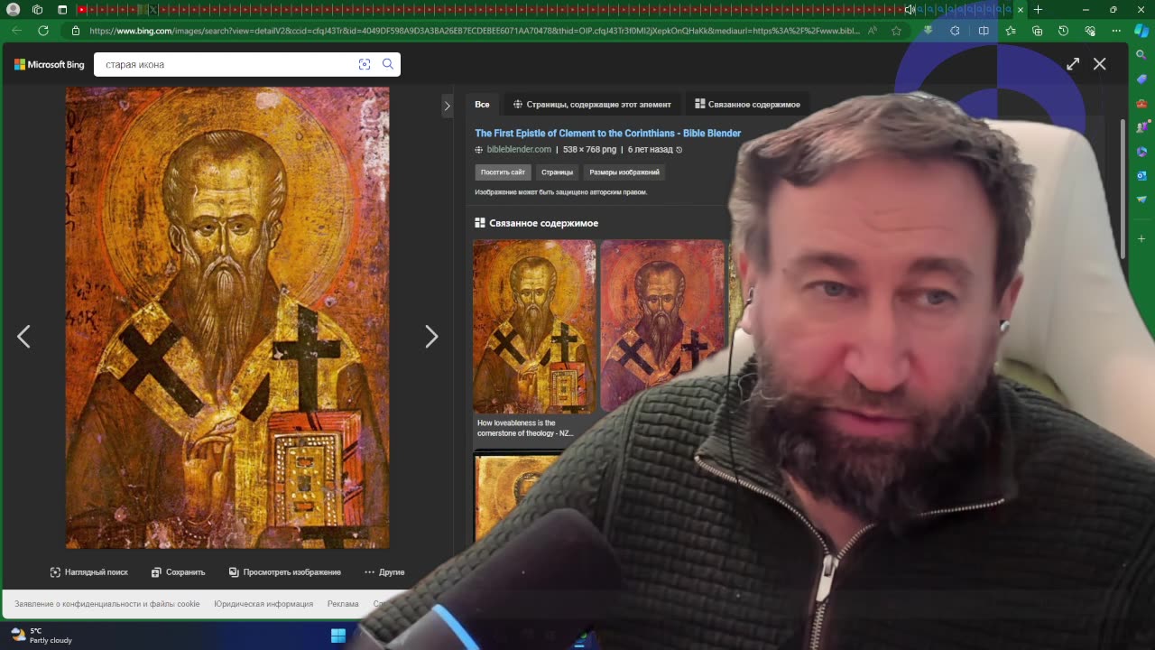This screenshot has width=1155, height=650.
Task: Open browser History icon
Action: pos(1063,31)
